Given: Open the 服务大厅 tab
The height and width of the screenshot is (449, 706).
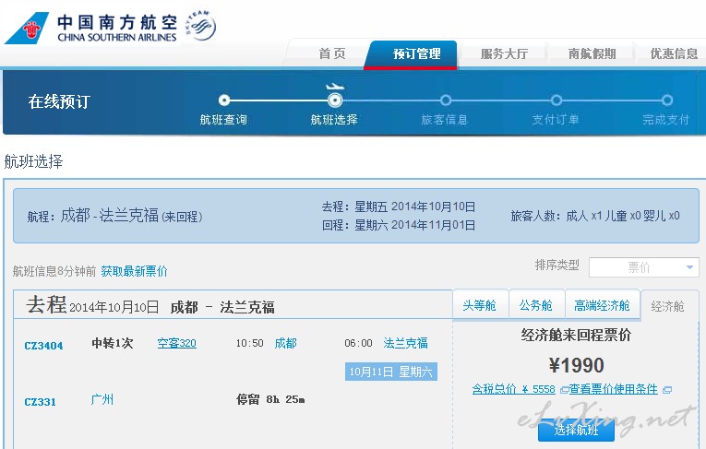Looking at the screenshot, I should coord(504,54).
